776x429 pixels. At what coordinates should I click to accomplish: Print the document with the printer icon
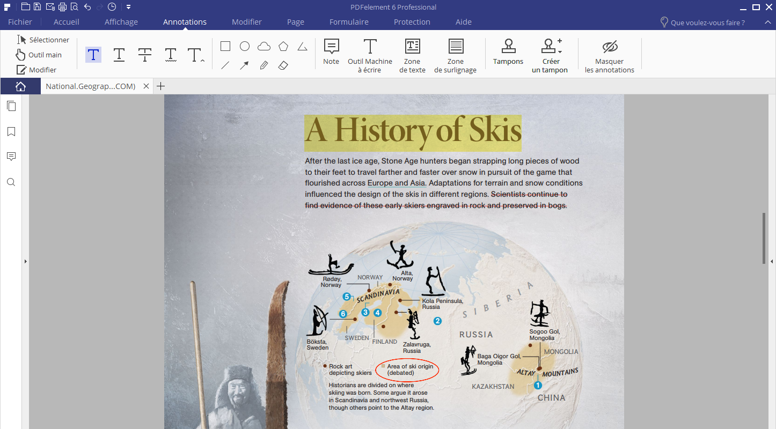click(x=62, y=7)
